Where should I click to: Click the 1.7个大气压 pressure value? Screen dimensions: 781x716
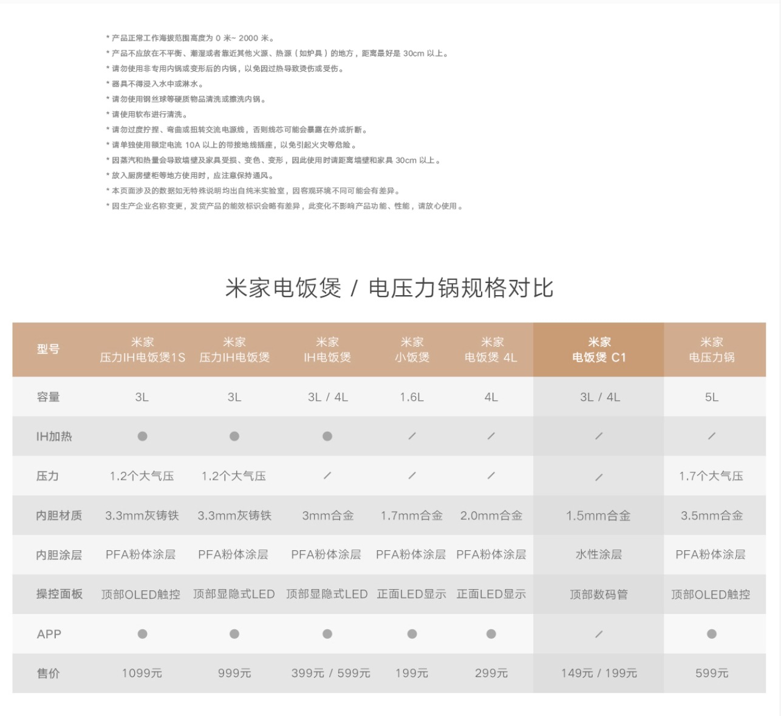coord(711,476)
